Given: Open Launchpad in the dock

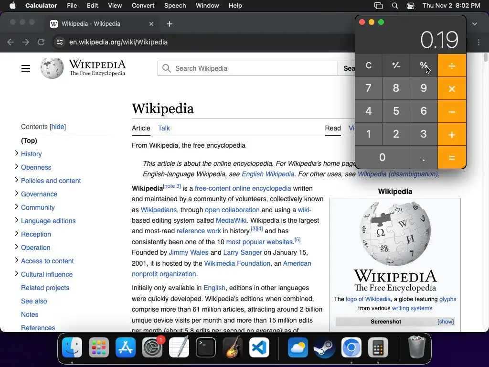Looking at the screenshot, I should (99, 347).
